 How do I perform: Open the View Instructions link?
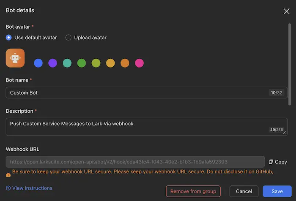(32, 188)
